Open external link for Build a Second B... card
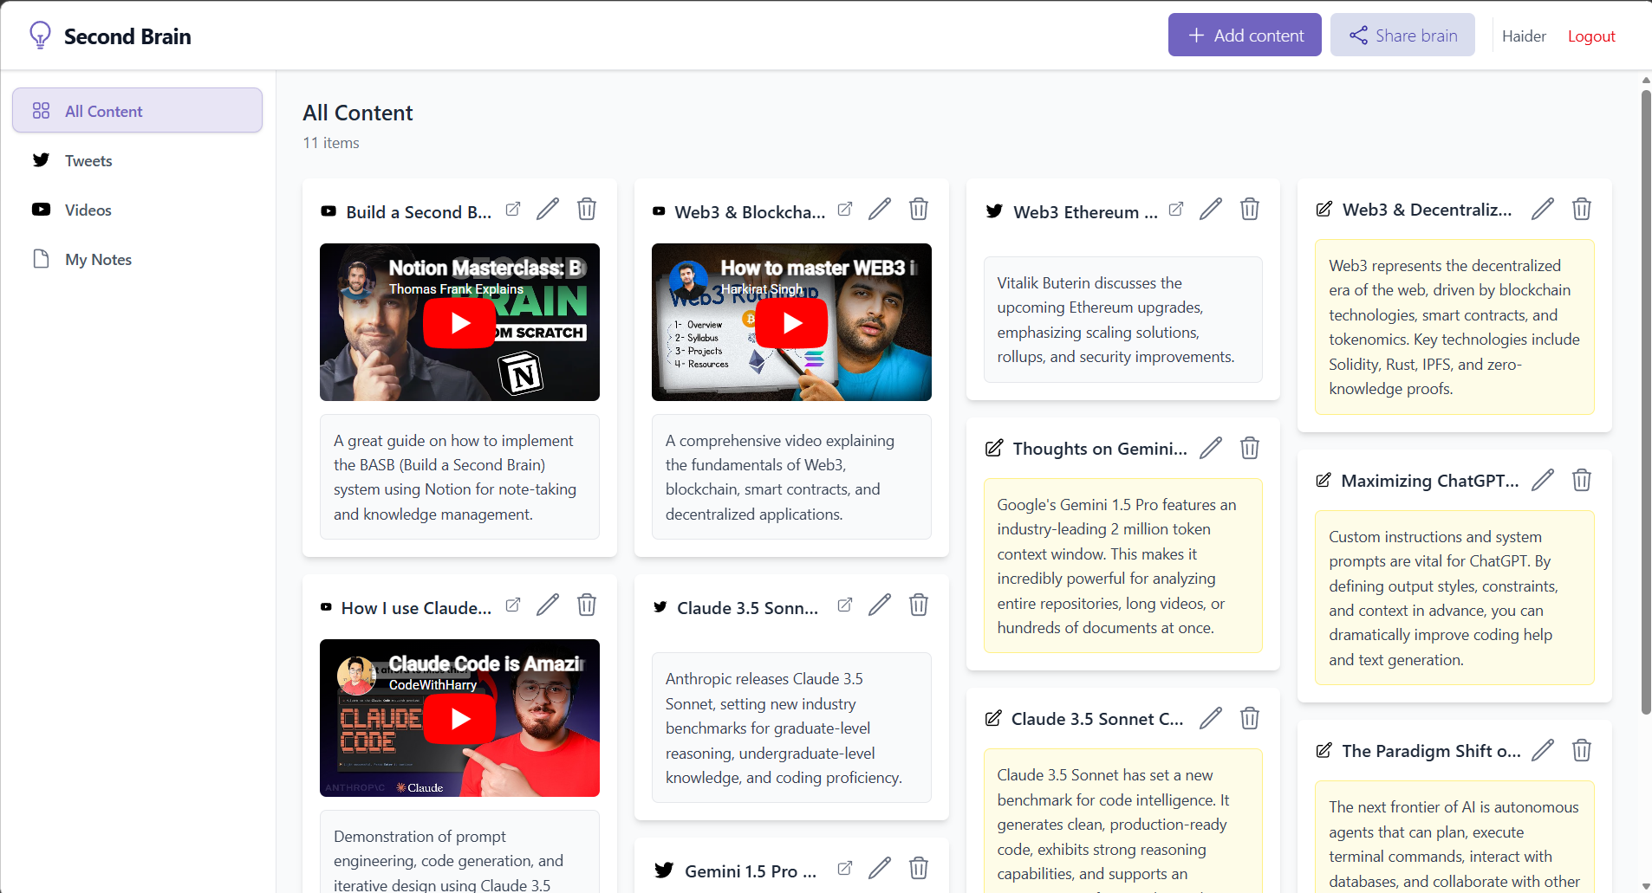 (513, 209)
